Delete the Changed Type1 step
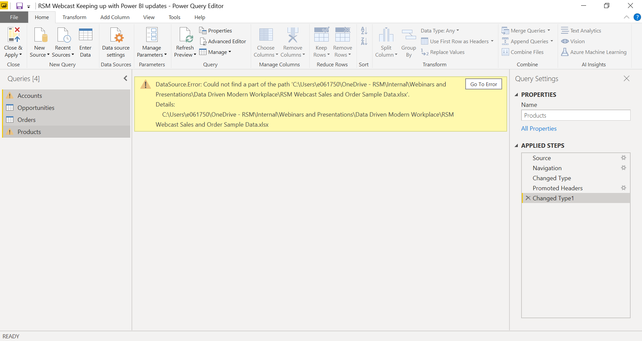The image size is (642, 341). pyautogui.click(x=528, y=198)
